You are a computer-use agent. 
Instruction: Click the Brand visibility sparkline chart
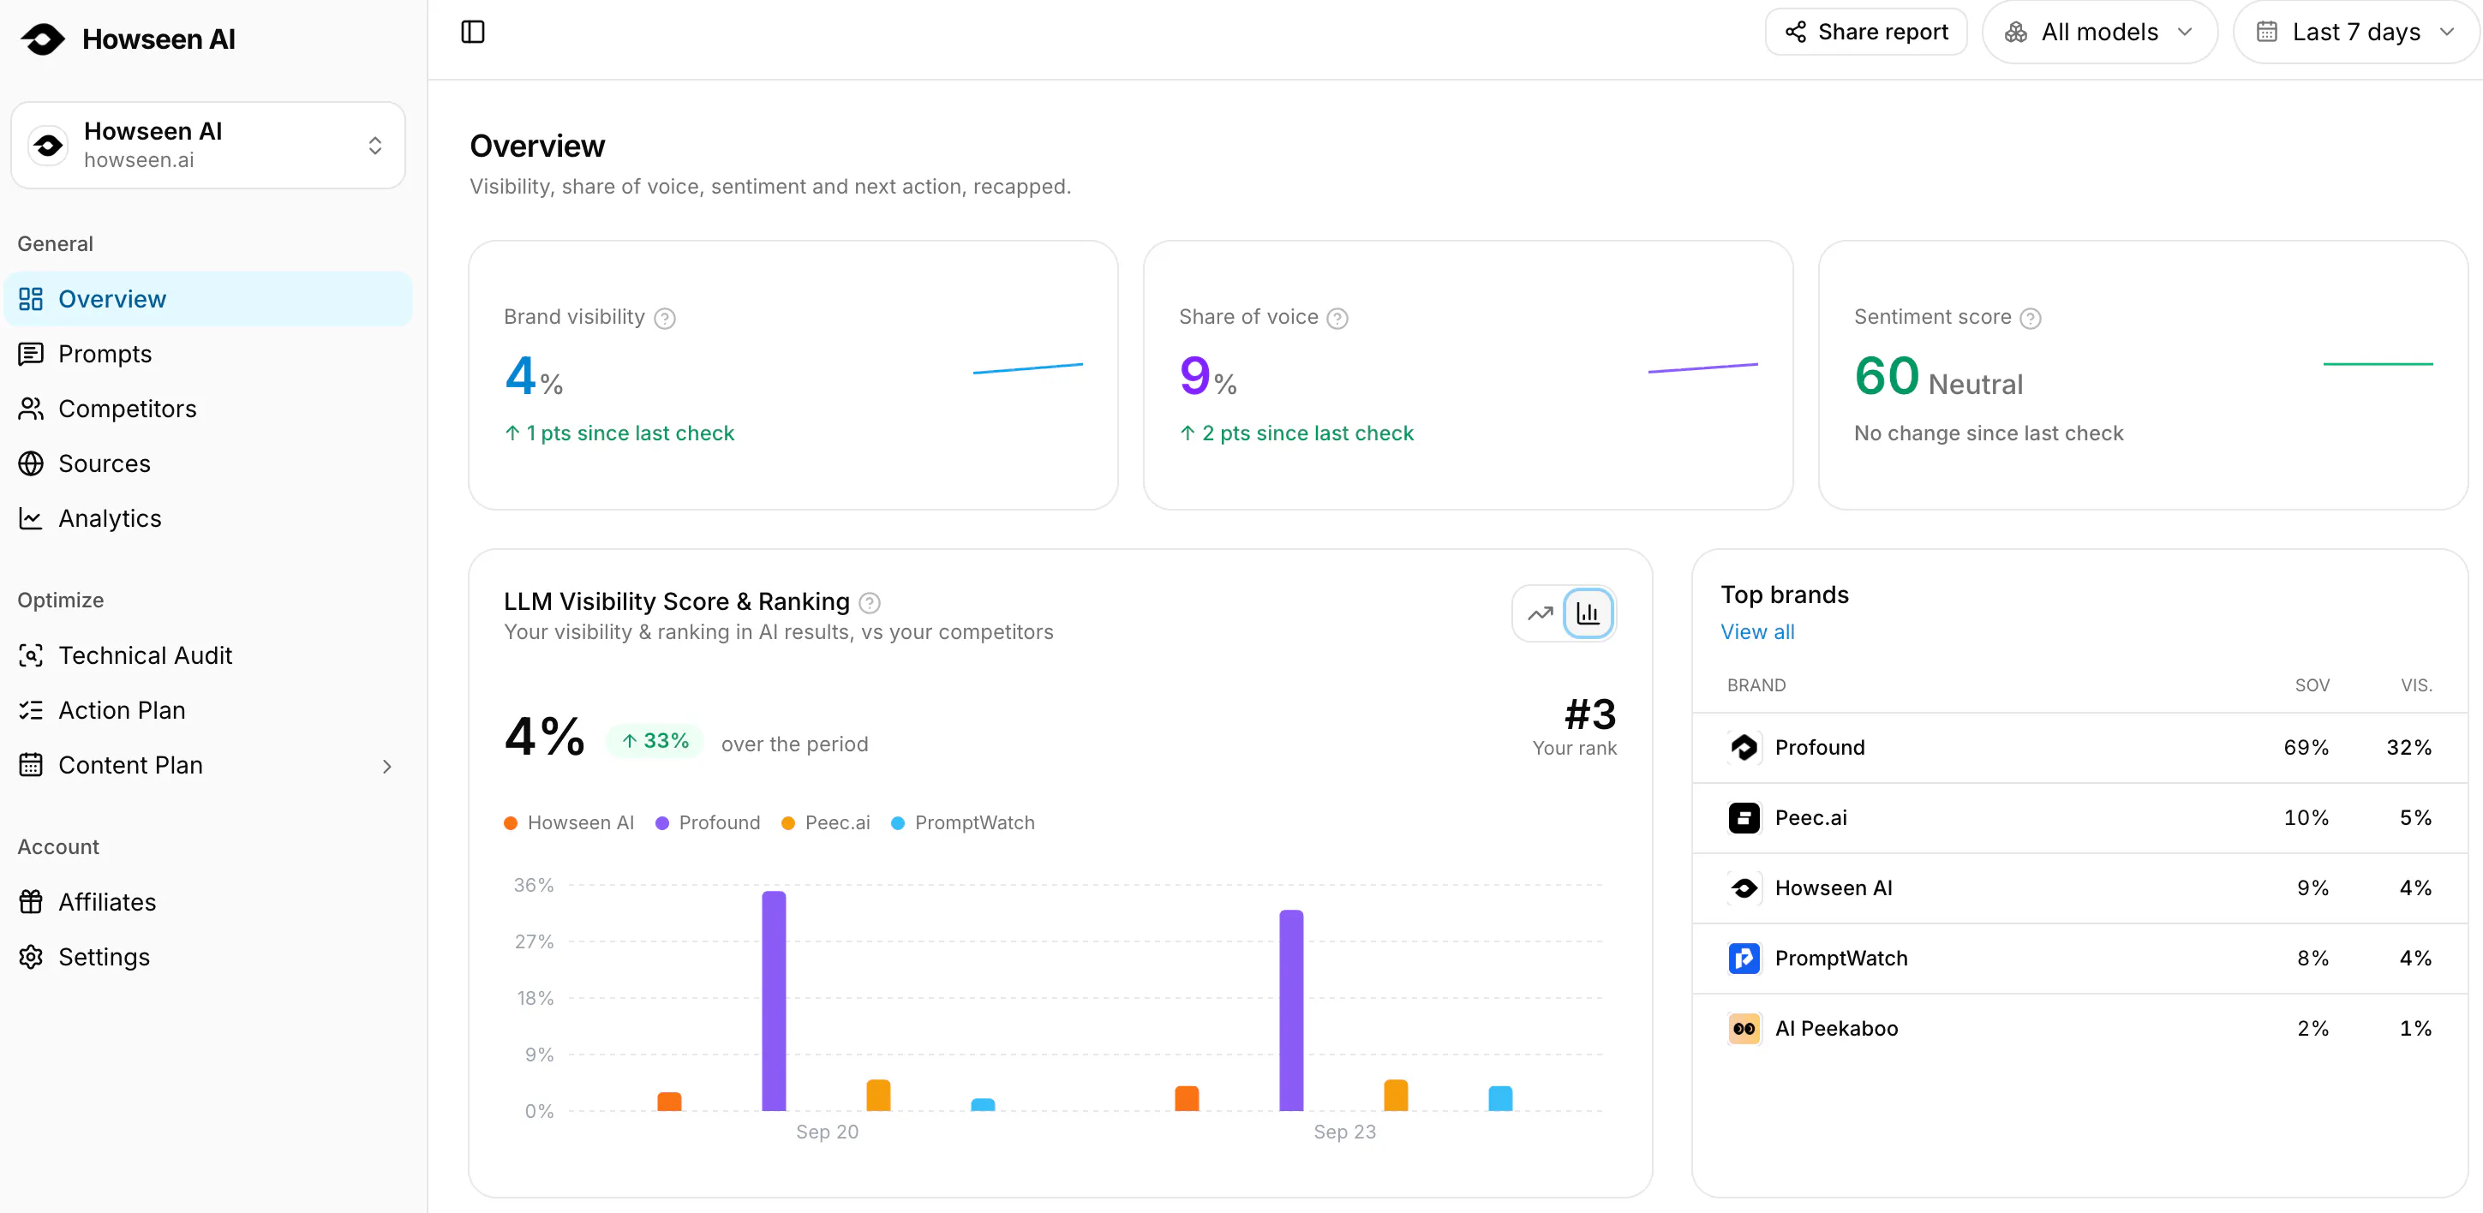click(1027, 368)
